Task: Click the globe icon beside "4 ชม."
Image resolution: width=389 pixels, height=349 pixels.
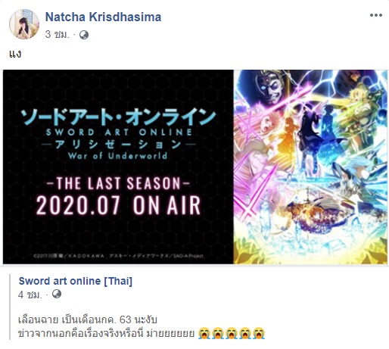Action: coord(57,294)
